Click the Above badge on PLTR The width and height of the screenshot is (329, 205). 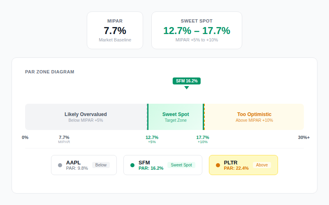click(262, 165)
